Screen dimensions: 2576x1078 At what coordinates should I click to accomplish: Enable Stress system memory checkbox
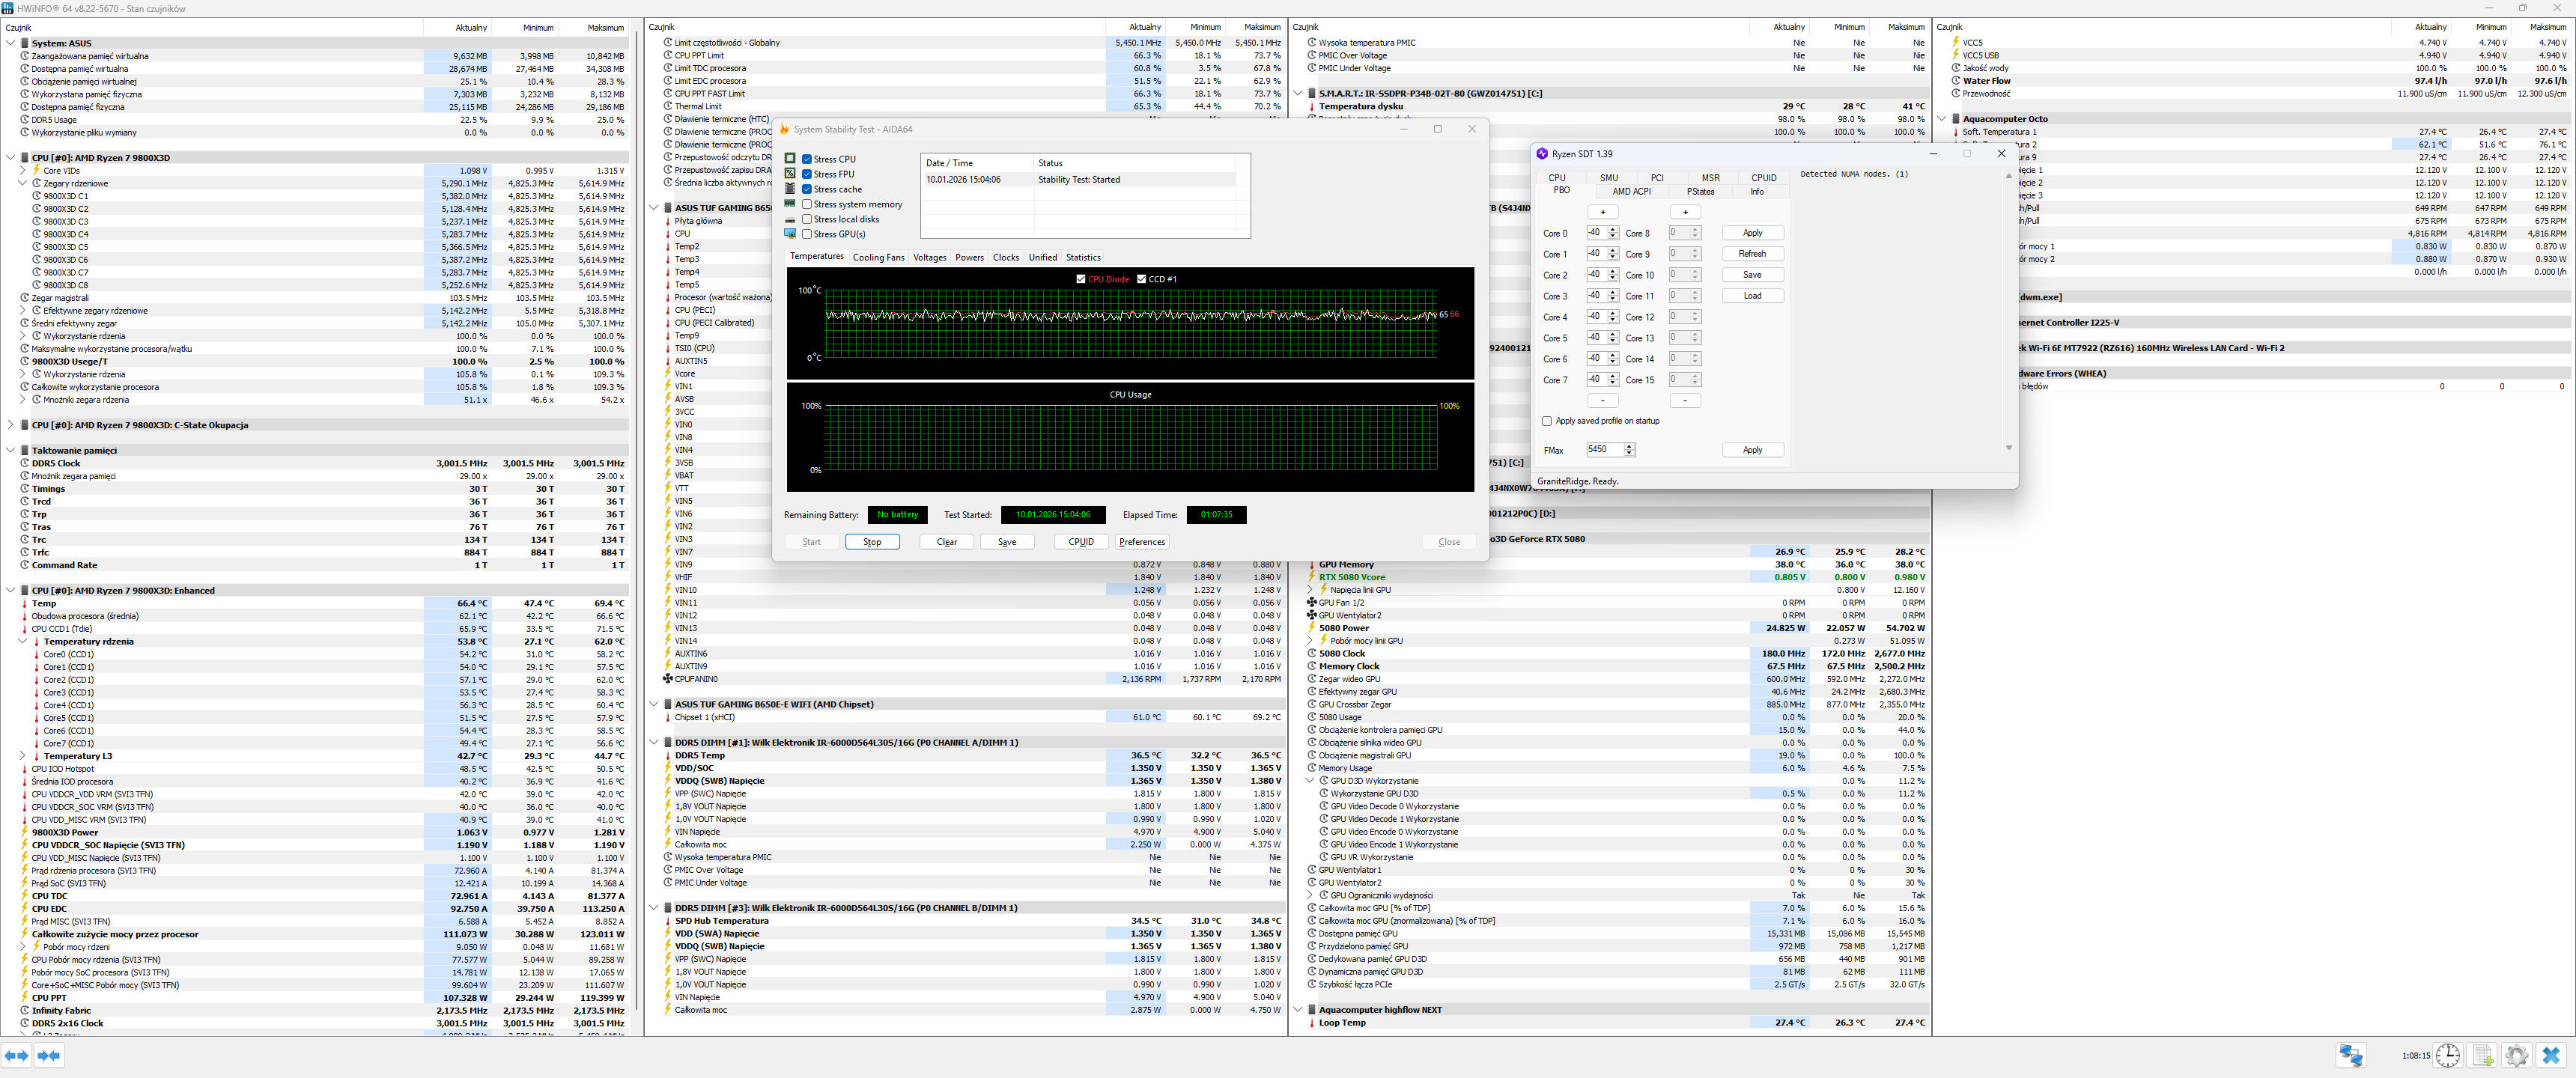point(807,204)
